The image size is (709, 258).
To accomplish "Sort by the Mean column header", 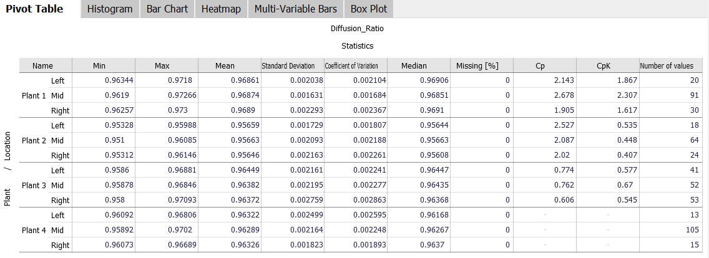I will pyautogui.click(x=225, y=65).
